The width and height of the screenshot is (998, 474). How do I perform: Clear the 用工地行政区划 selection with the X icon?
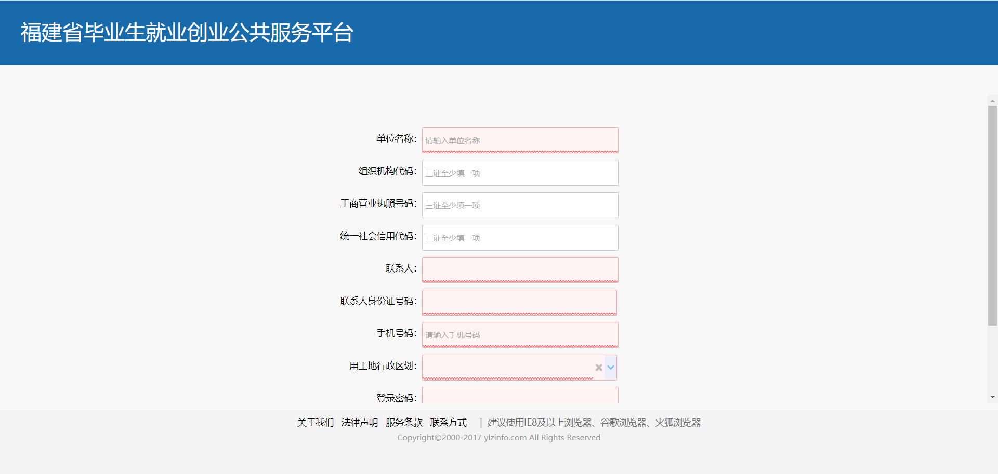coord(598,368)
